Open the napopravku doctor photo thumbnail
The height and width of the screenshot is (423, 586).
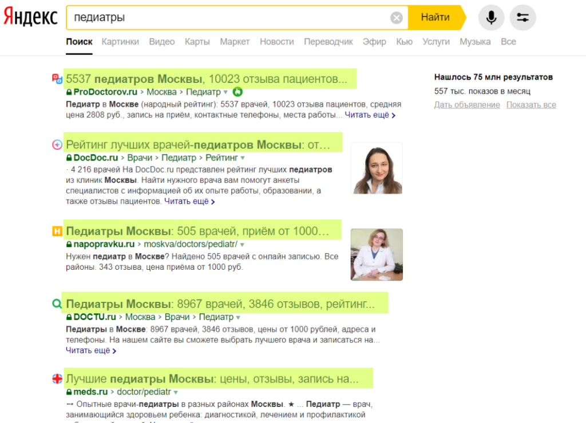377,254
